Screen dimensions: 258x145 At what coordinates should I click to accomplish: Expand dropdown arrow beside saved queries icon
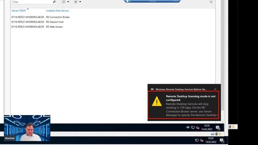tap(80, 2)
